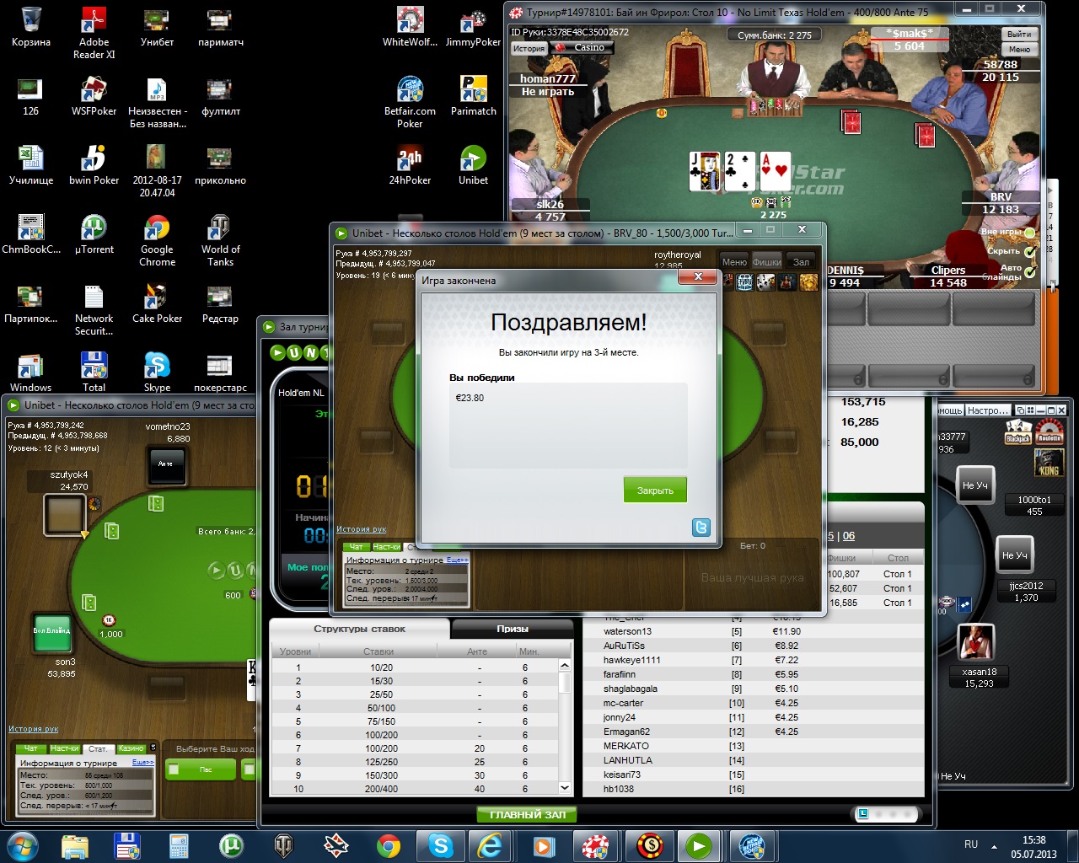The width and height of the screenshot is (1079, 863).
Task: Click the Вол.Блайнд button at the left table
Action: pos(52,631)
